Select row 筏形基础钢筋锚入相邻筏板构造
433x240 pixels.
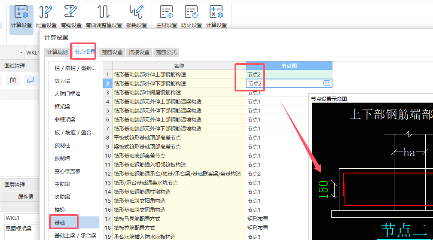[179, 165]
